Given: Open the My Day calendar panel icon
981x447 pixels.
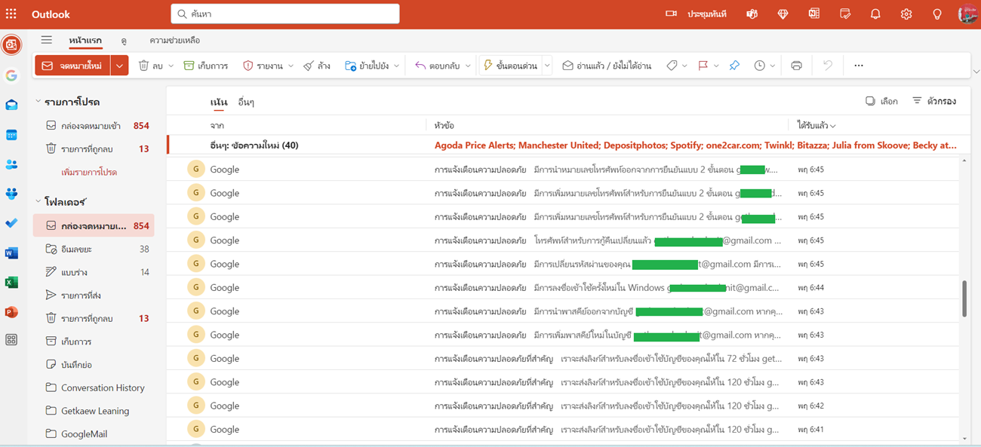Looking at the screenshot, I should [845, 14].
